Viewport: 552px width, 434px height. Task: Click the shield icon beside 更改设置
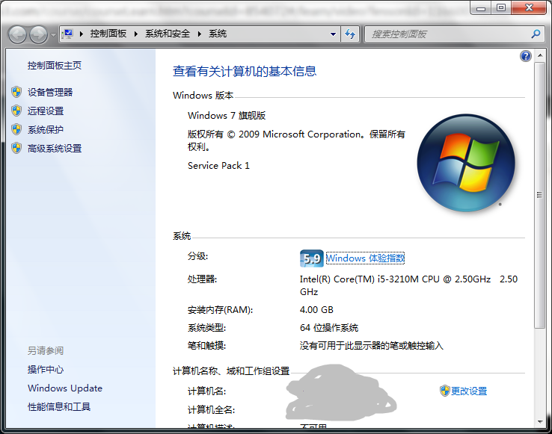click(x=444, y=391)
